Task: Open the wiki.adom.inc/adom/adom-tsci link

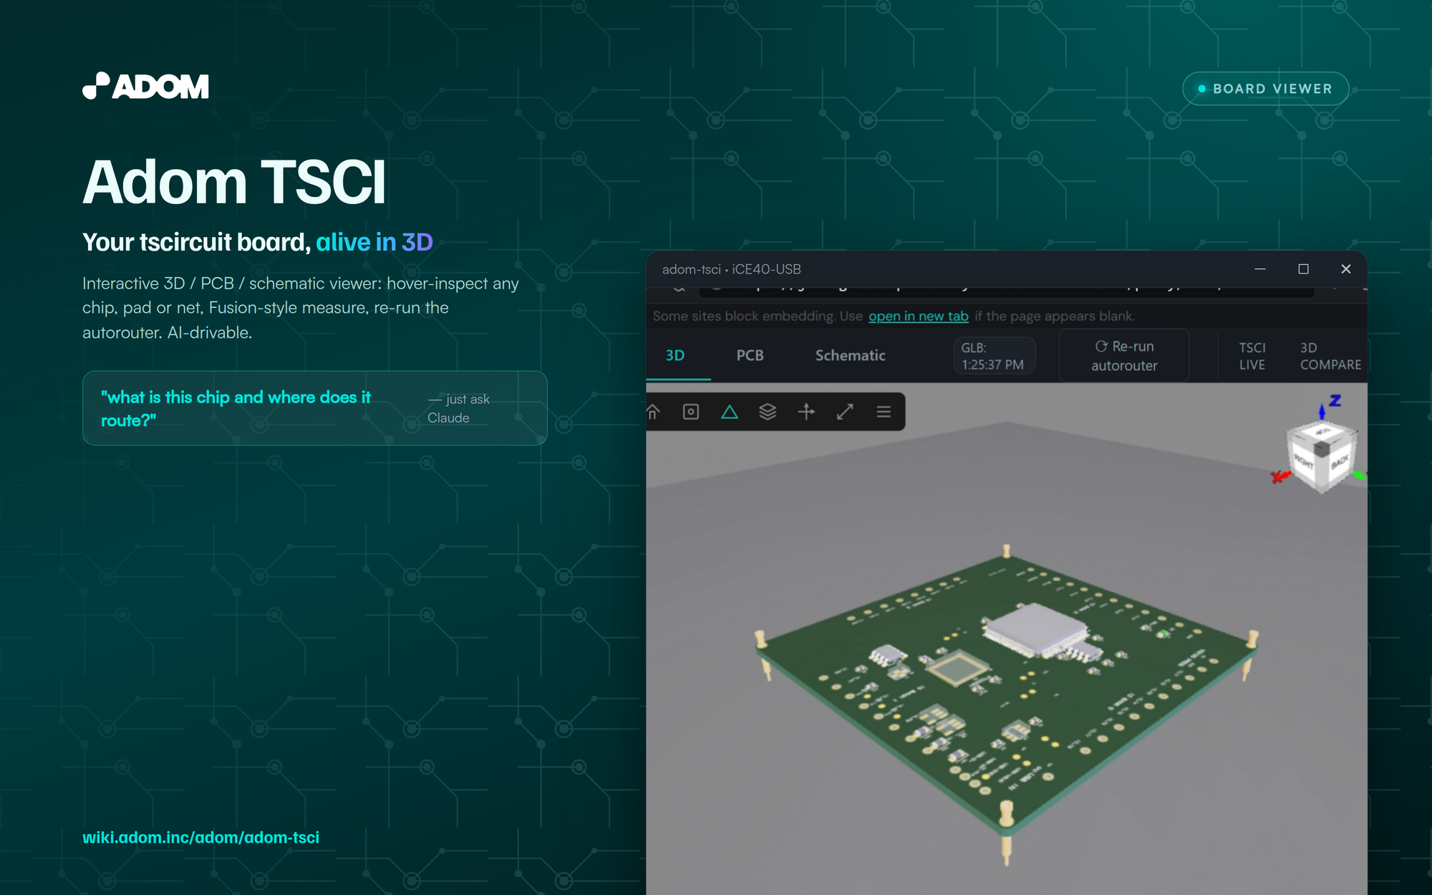Action: [200, 837]
